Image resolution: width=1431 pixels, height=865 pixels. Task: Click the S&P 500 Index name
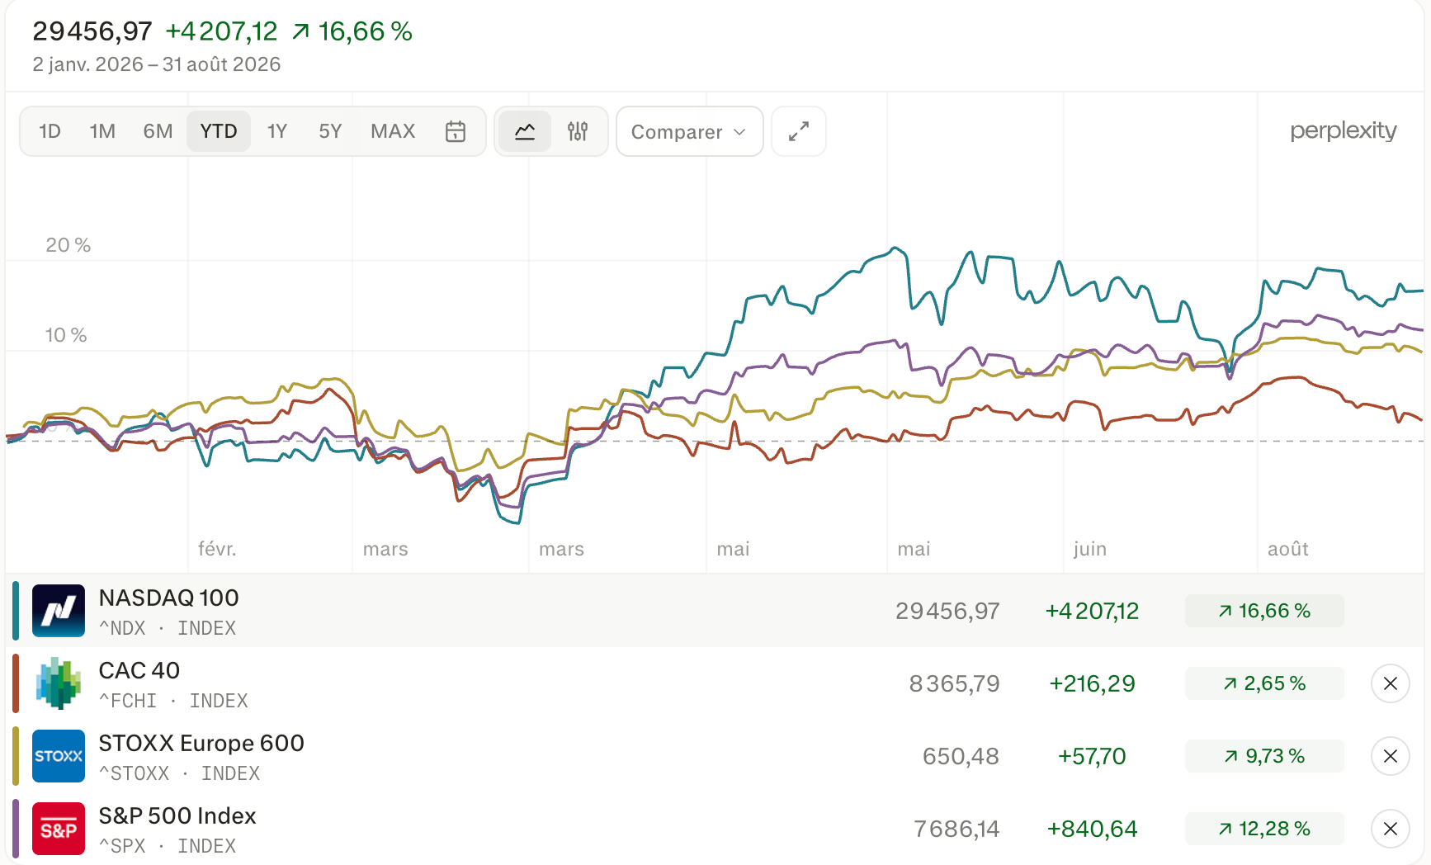tap(177, 815)
